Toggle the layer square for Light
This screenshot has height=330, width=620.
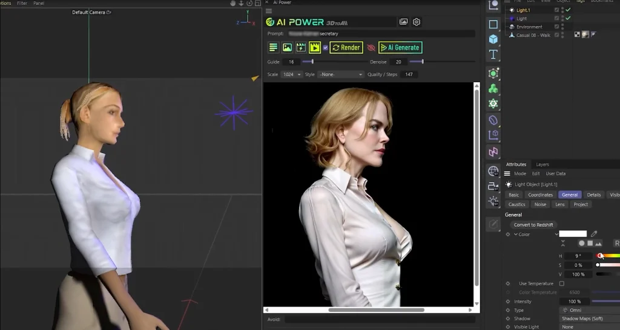[557, 18]
